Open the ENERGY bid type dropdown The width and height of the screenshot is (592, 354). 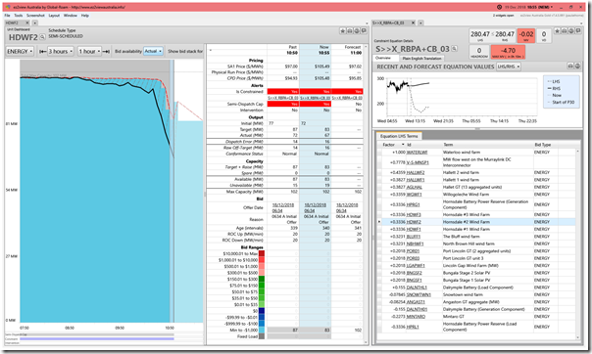(20, 51)
